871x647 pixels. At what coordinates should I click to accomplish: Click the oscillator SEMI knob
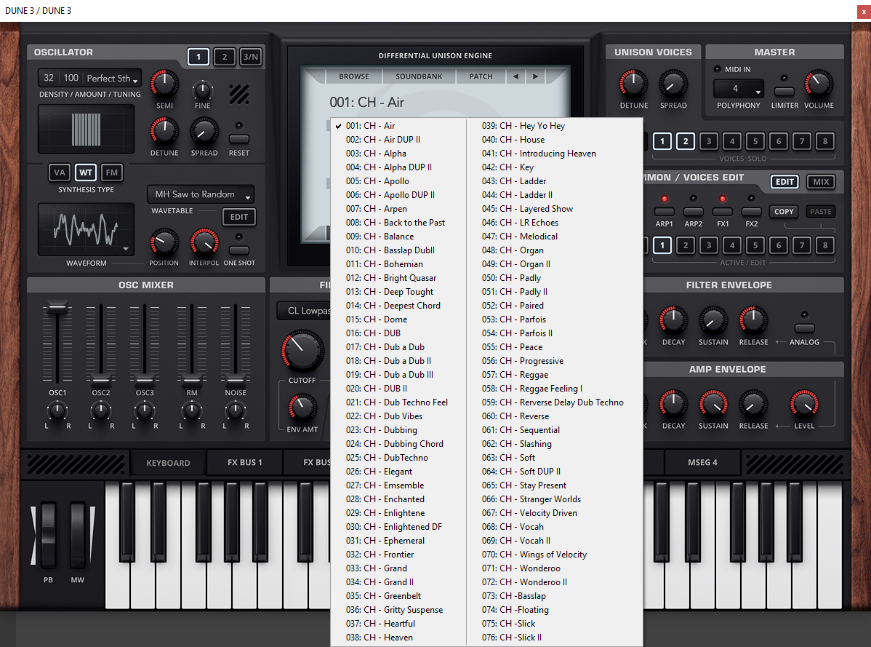[x=164, y=84]
